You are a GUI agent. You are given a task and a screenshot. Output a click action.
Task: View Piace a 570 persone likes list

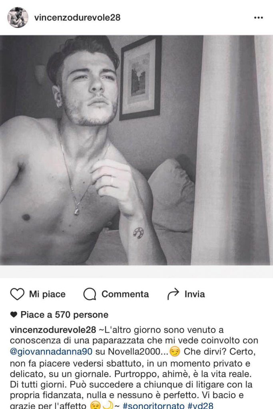click(64, 315)
